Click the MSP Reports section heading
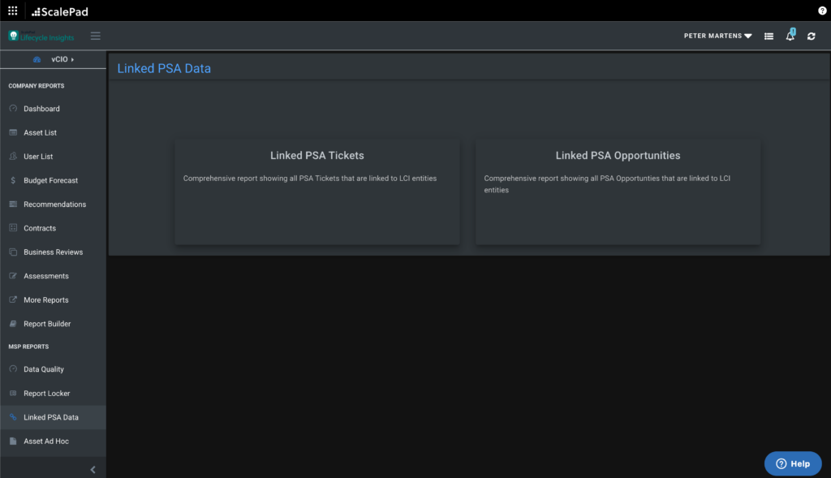The image size is (831, 478). [28, 347]
